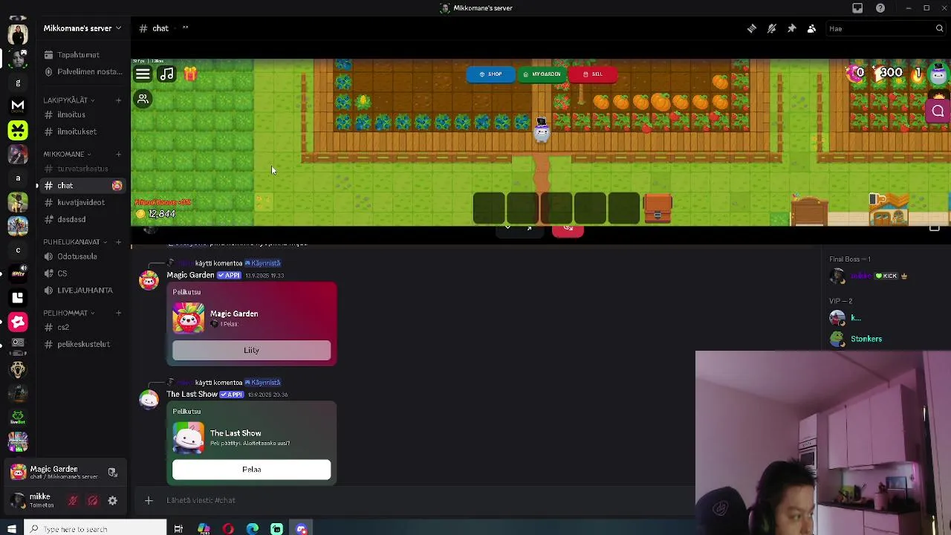Click the red SELL button
951x535 pixels.
click(x=593, y=74)
